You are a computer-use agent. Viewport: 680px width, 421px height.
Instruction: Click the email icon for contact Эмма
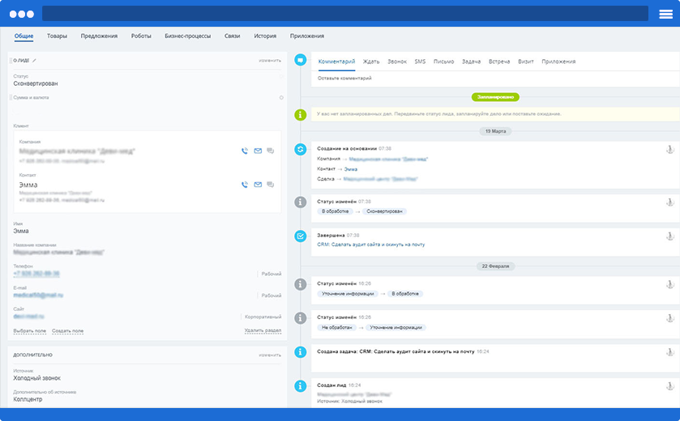pos(258,185)
